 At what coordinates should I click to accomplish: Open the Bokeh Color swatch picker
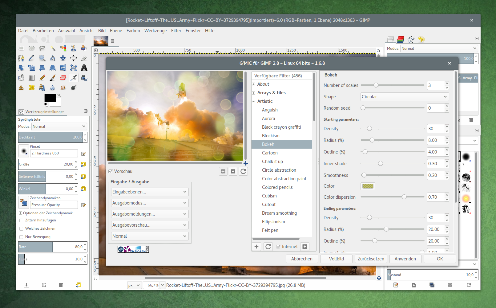click(368, 186)
